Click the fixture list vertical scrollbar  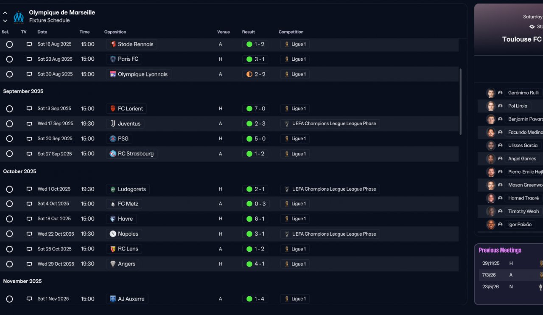click(461, 102)
